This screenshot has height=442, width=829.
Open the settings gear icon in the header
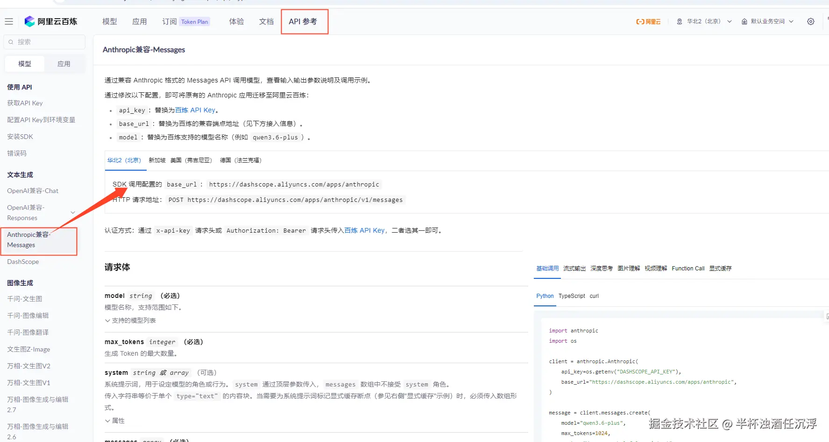[x=811, y=21]
